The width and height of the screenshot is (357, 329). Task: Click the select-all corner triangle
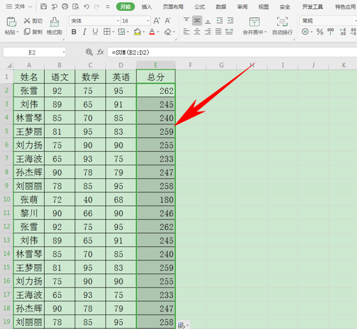[x=9, y=66]
